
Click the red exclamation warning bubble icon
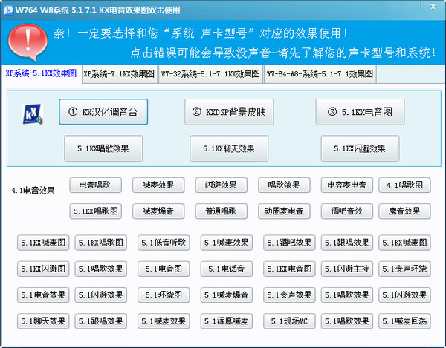click(28, 42)
